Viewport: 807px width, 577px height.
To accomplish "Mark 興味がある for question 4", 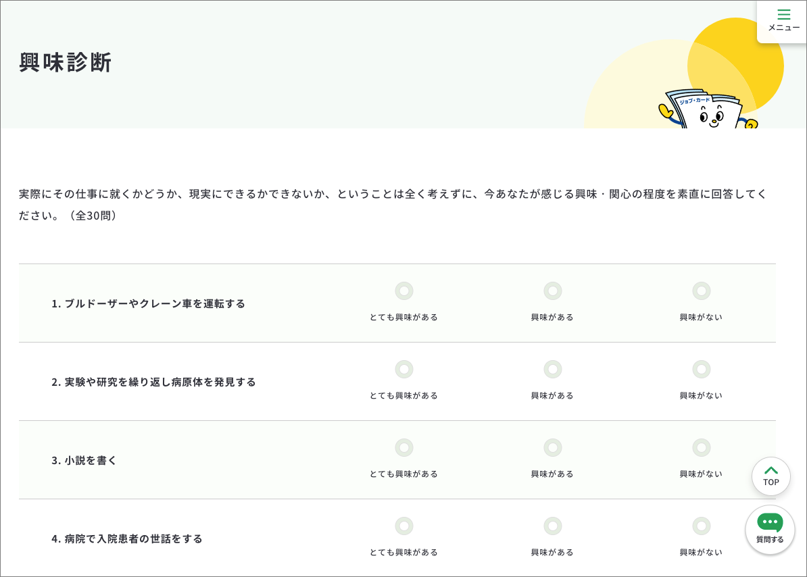I will tap(552, 526).
